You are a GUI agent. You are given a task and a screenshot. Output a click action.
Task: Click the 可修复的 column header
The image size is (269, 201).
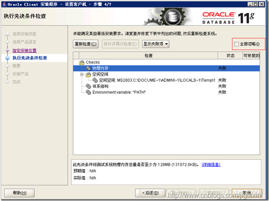point(251,56)
